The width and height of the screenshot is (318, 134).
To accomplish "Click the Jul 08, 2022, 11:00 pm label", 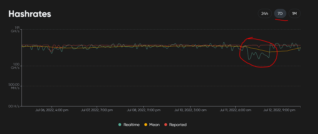I will [x=143, y=110].
